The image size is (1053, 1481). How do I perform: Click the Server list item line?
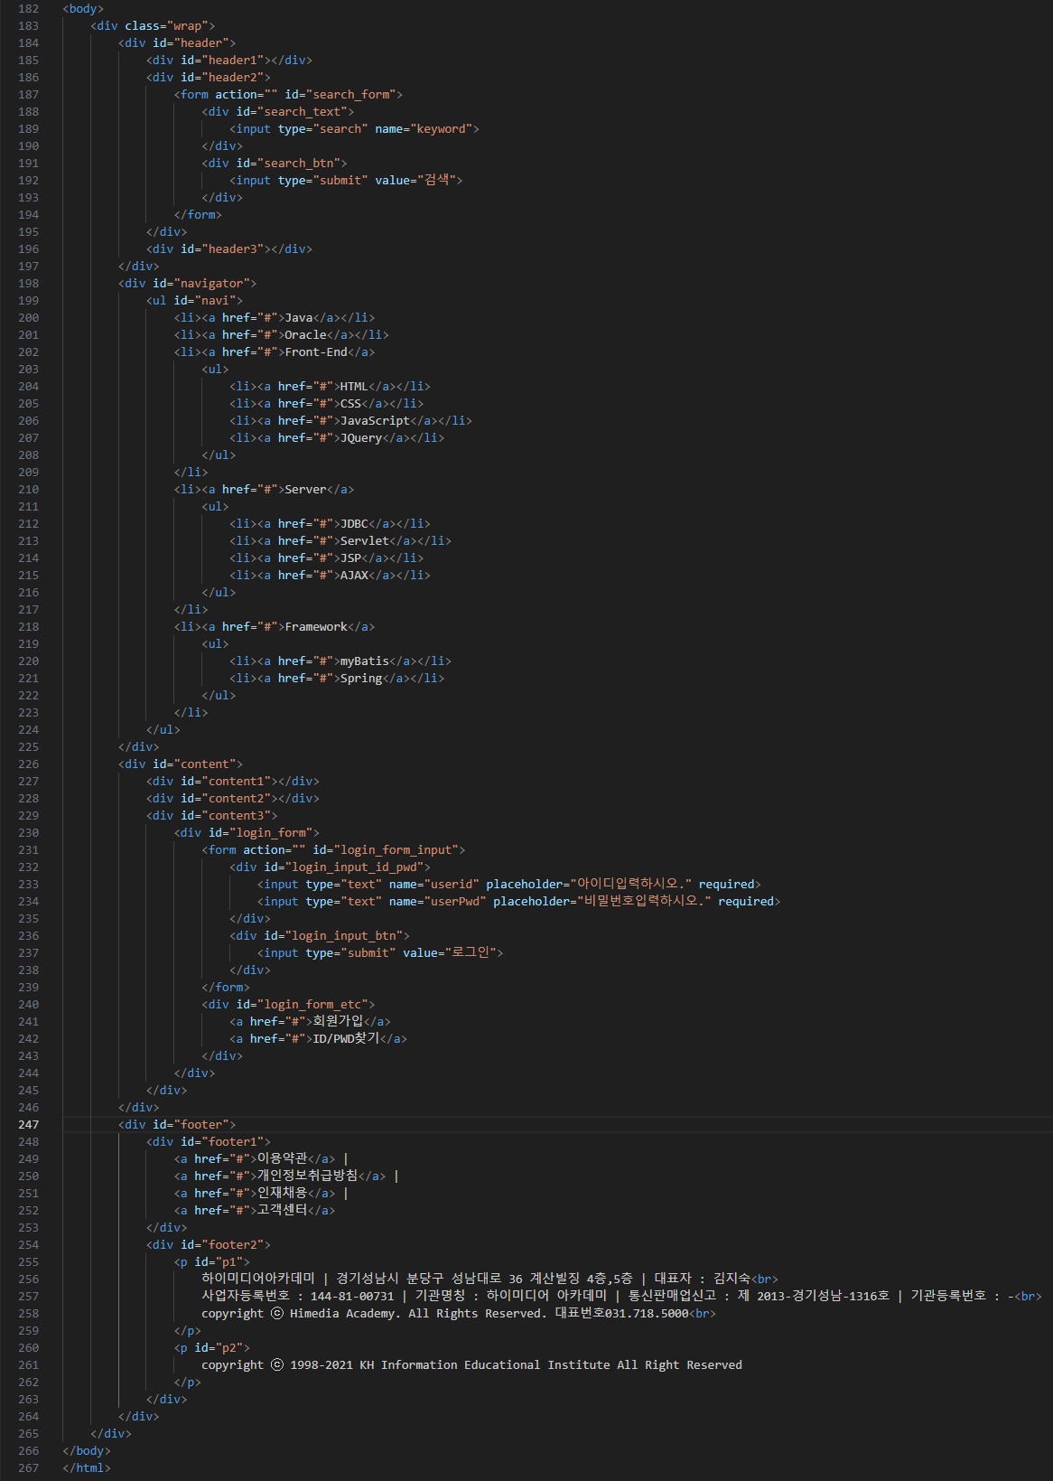coord(264,490)
